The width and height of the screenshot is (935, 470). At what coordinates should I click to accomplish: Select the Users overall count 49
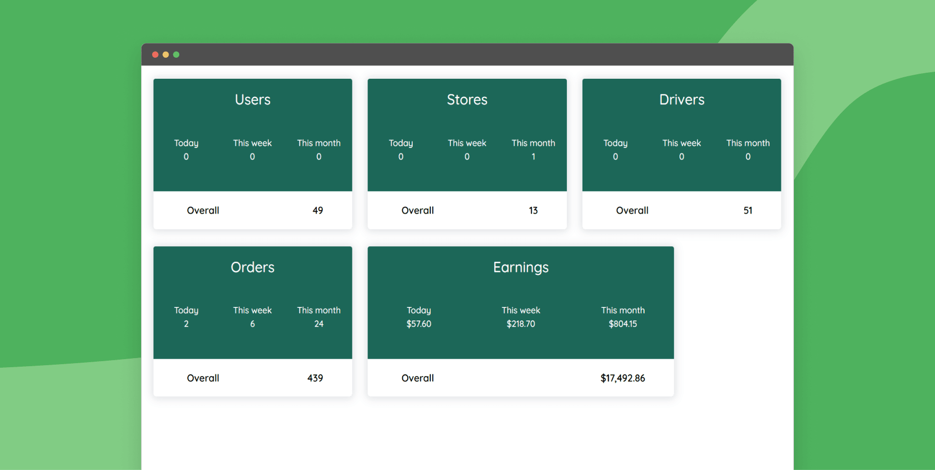[318, 211]
